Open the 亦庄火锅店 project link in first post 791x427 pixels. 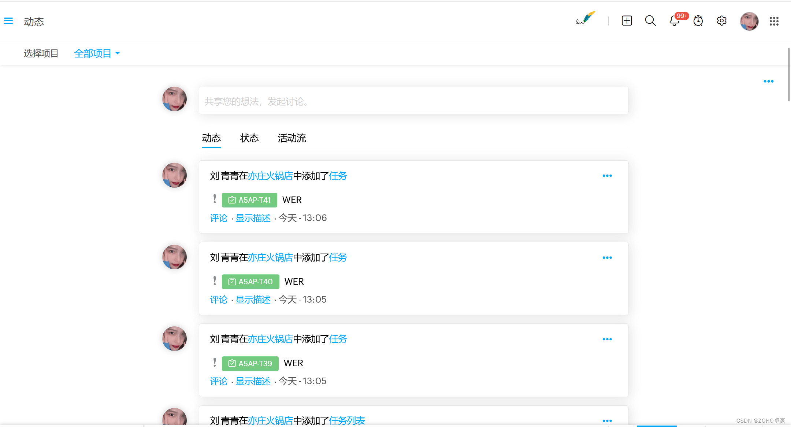pyautogui.click(x=271, y=176)
